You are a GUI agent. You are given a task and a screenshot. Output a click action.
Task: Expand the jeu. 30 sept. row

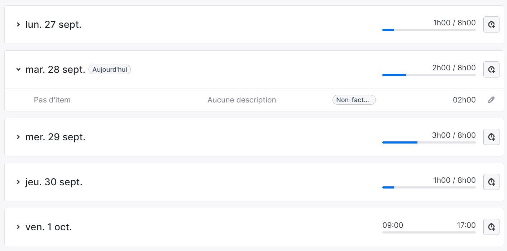pyautogui.click(x=18, y=182)
